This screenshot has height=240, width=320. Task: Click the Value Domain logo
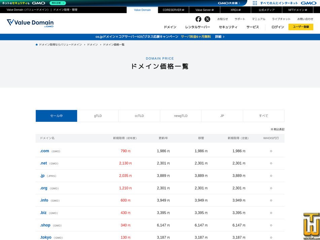30,23
